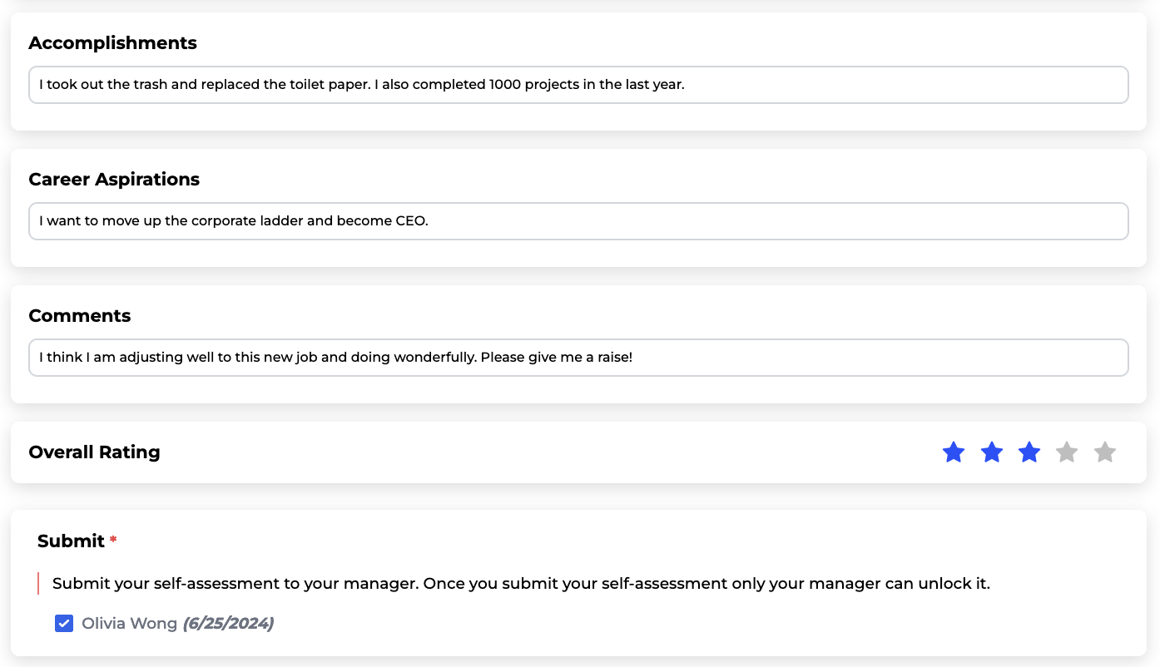The height and width of the screenshot is (667, 1160).
Task: Click the second rating star
Action: (x=992, y=452)
